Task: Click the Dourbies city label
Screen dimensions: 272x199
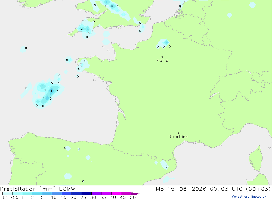Action: tap(178, 137)
